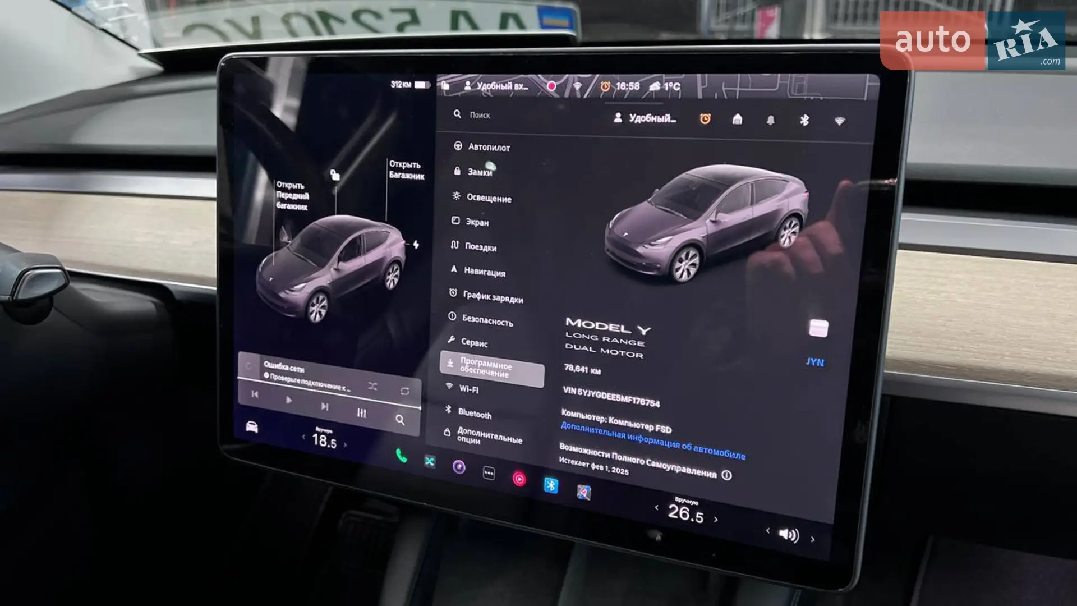
Task: Tap the HomeLink garage icon
Action: [738, 119]
